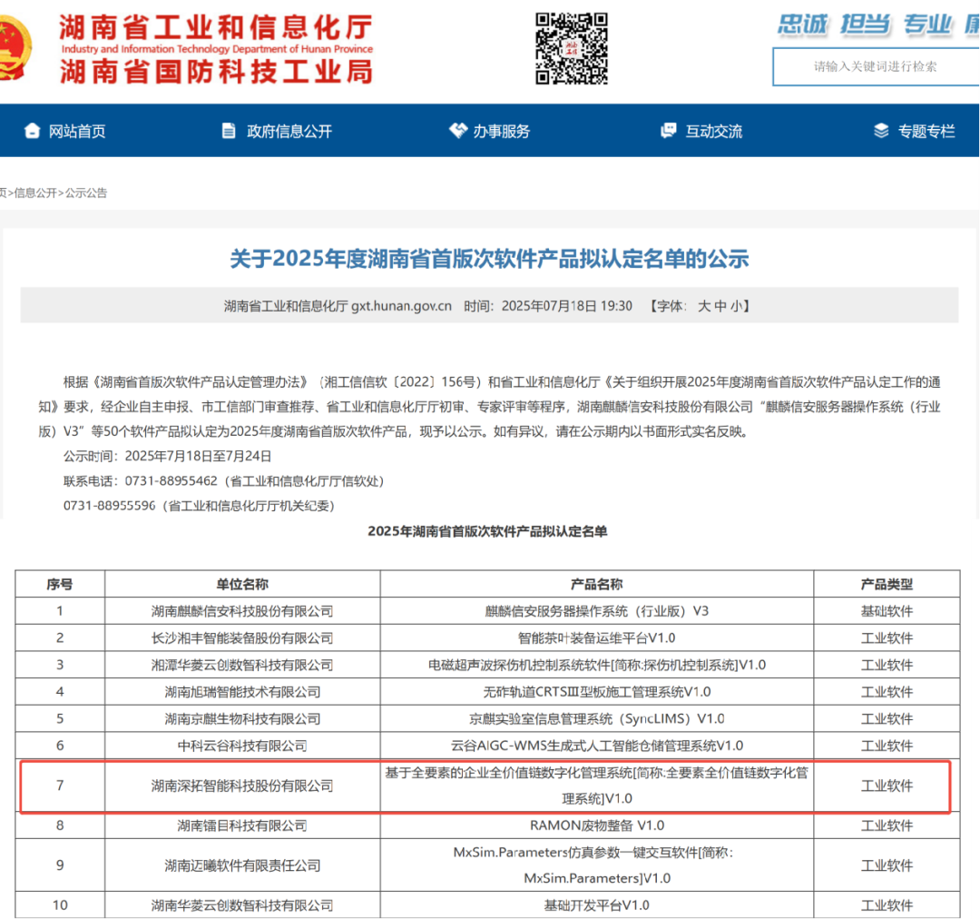Screen dimensions: 980x919
Task: Click the 产品类型 table column header
Action: tap(886, 584)
